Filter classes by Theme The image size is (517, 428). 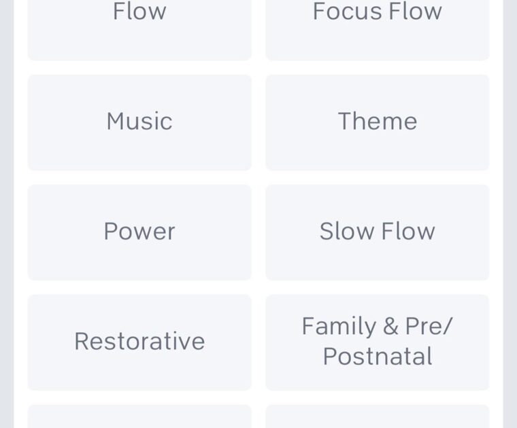377,122
